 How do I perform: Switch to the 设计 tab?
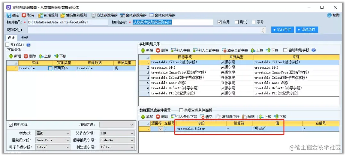11,38
